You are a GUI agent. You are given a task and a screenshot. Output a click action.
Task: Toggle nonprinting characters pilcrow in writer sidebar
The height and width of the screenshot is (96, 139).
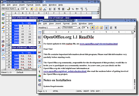(39, 71)
